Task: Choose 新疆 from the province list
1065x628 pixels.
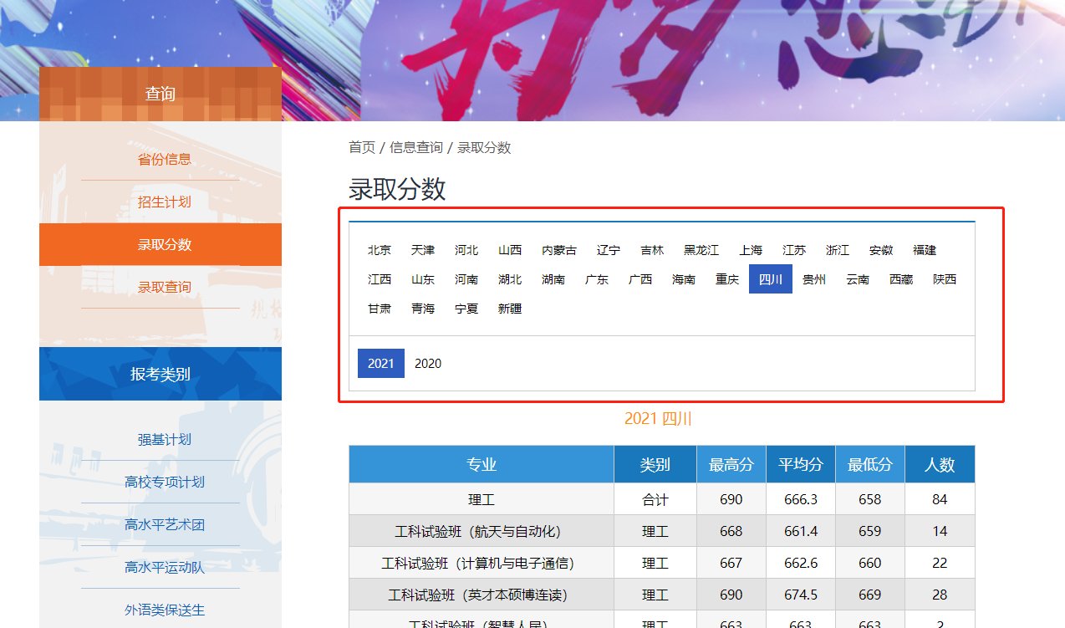Action: pyautogui.click(x=510, y=308)
